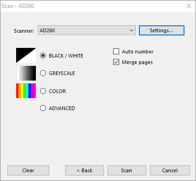
Task: Click the Merge pages label text
Action: [137, 62]
